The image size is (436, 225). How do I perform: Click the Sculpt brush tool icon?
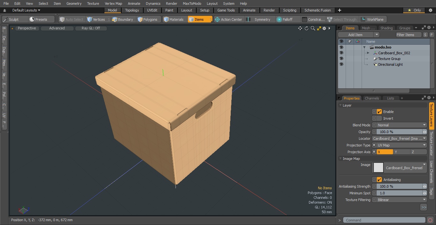5,19
